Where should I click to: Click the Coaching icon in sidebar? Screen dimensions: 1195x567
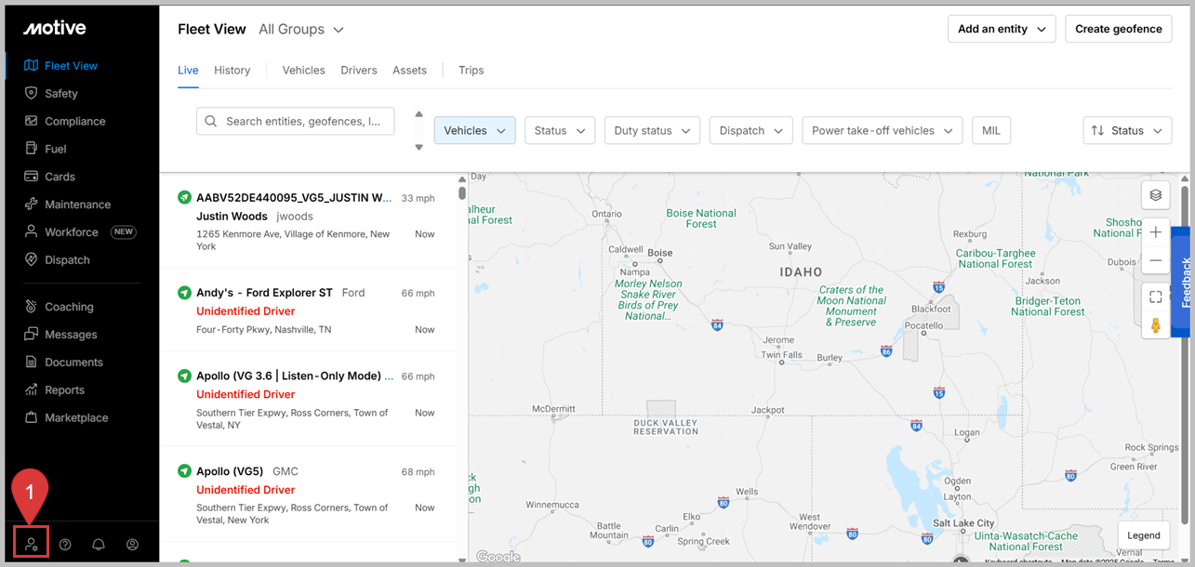31,307
